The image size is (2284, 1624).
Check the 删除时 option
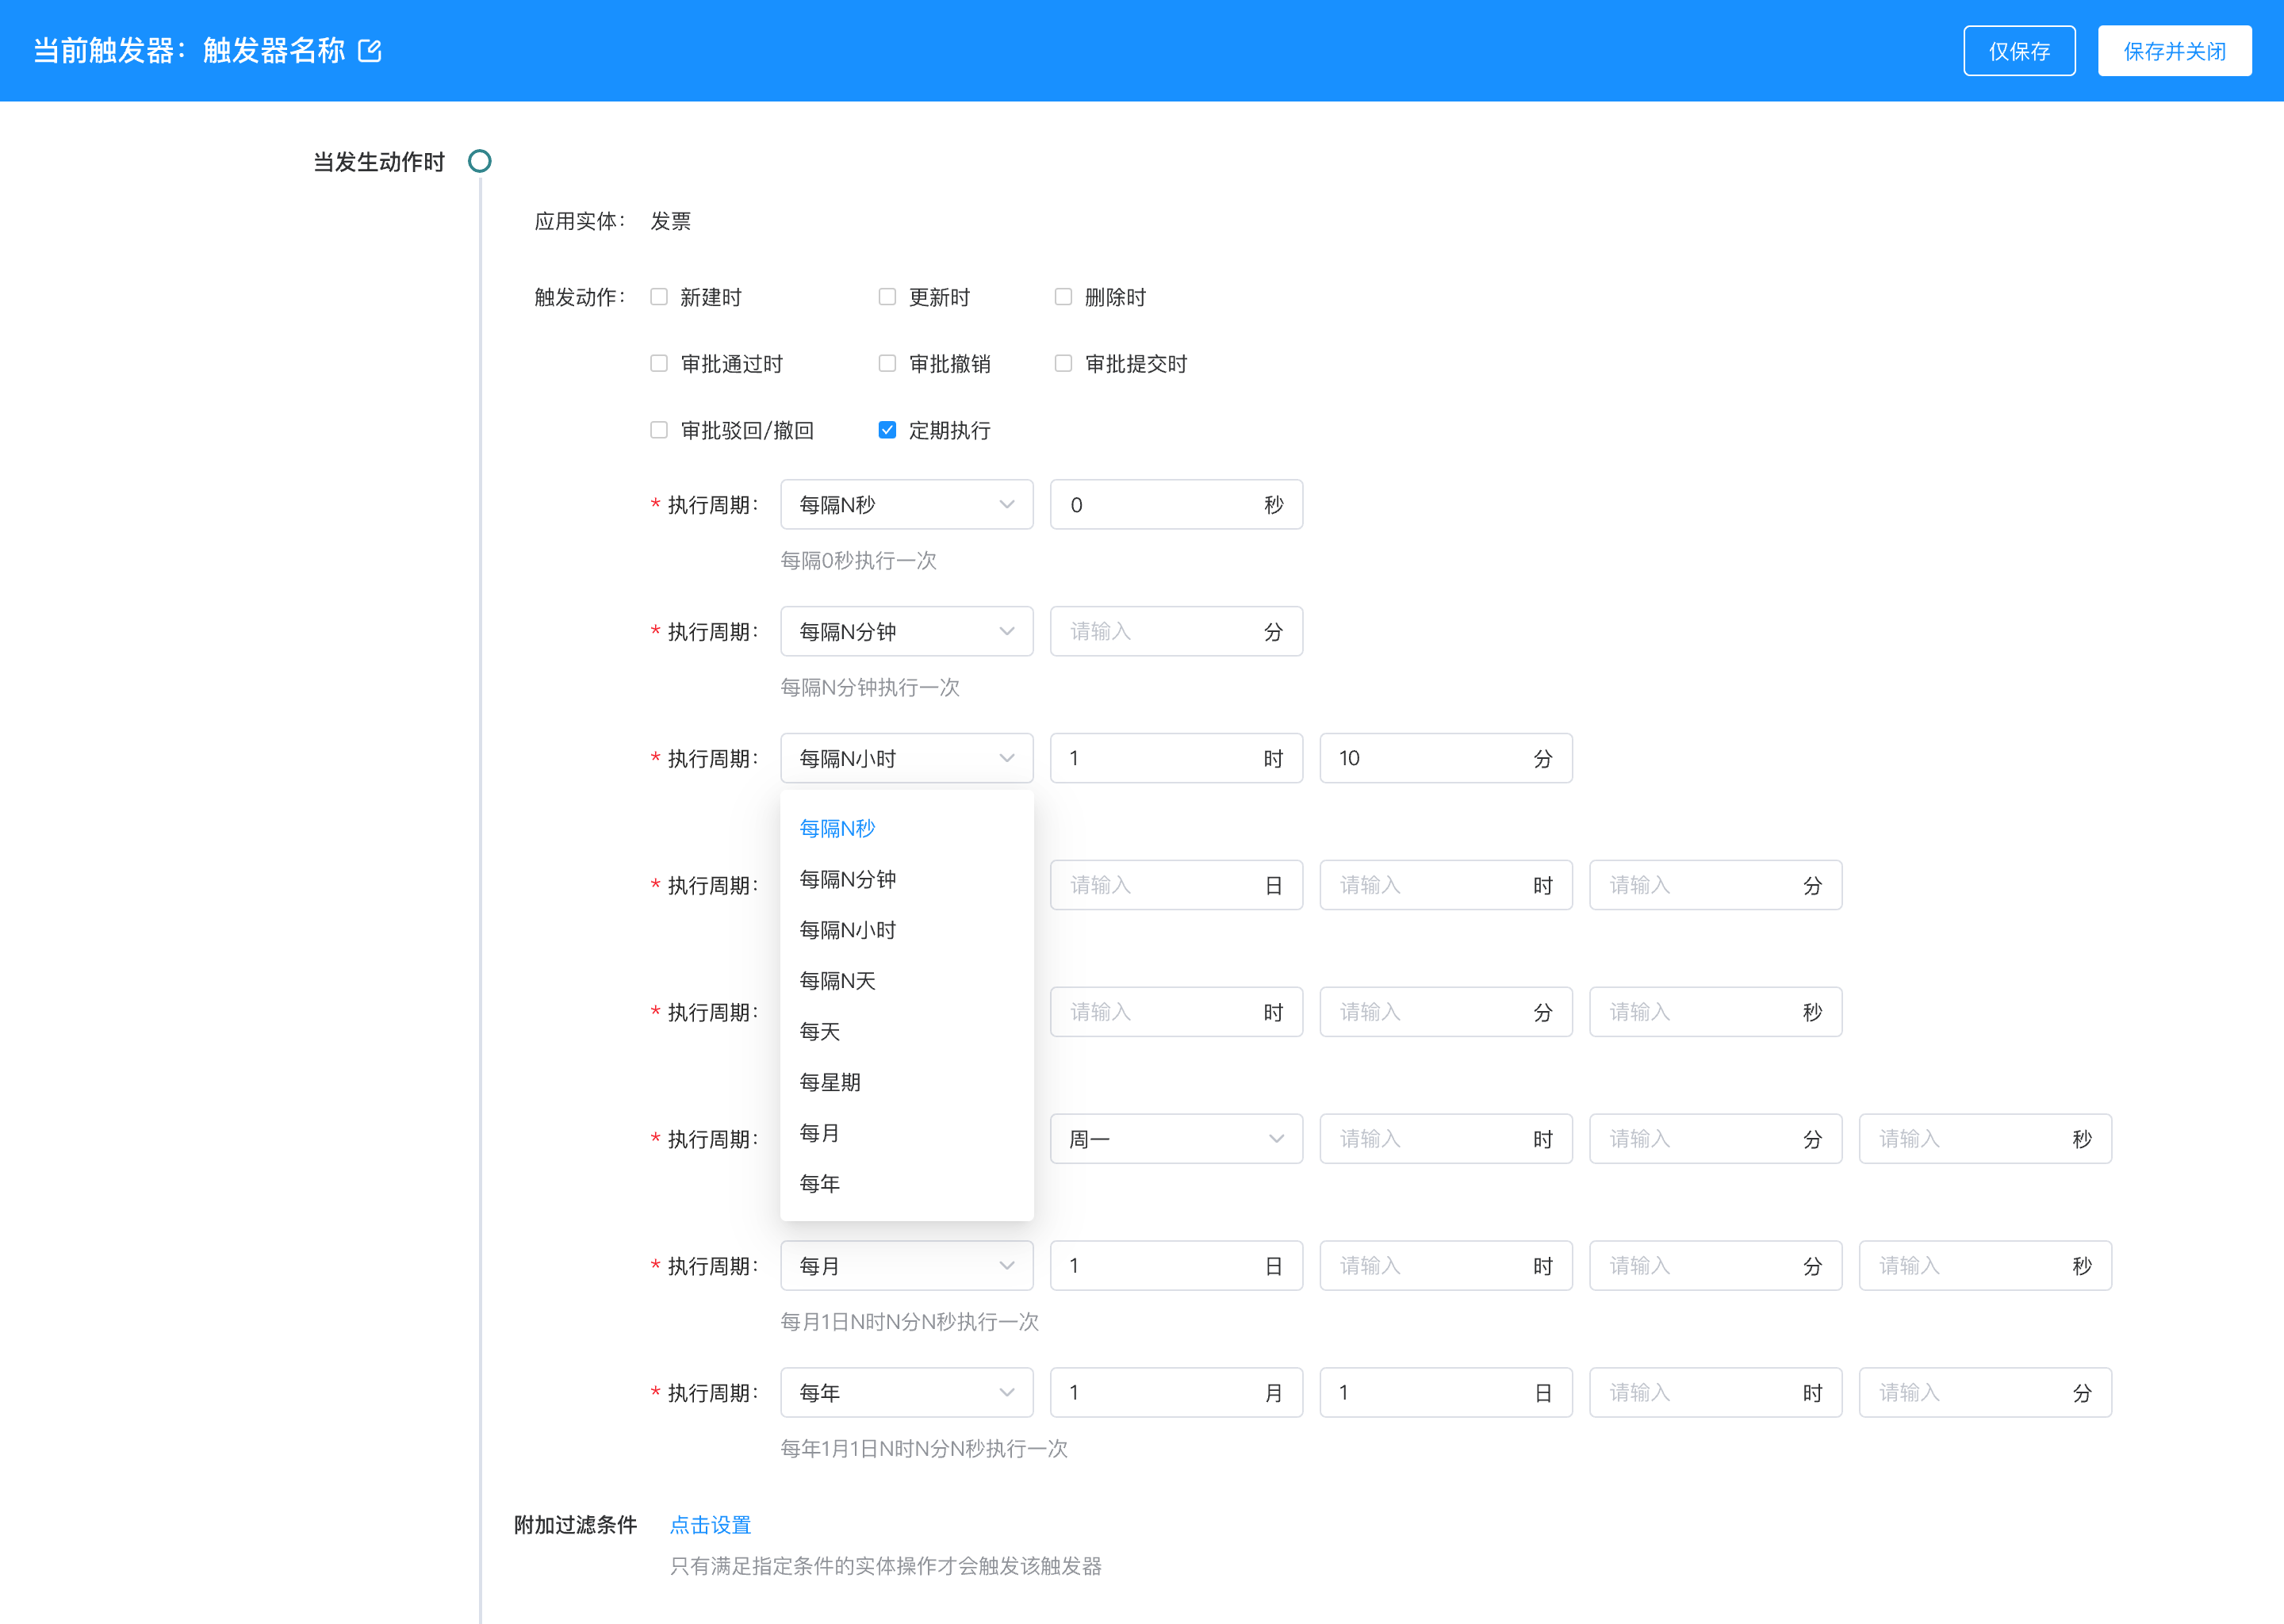(x=1063, y=297)
